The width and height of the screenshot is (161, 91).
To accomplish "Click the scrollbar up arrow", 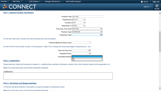I will pyautogui.click(x=160, y=13).
